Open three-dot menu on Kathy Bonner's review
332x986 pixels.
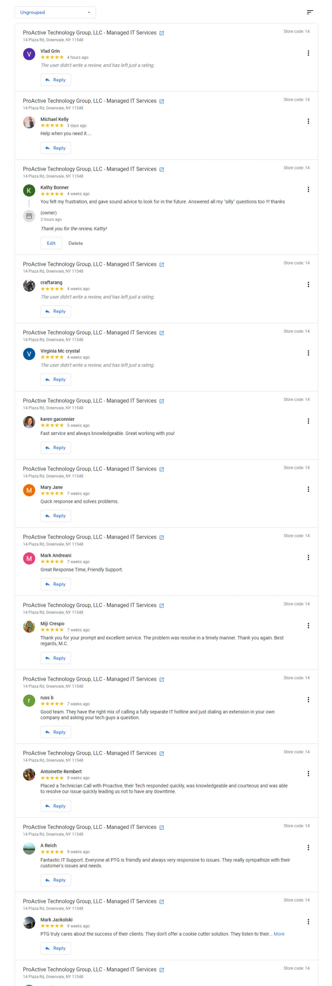(x=308, y=190)
